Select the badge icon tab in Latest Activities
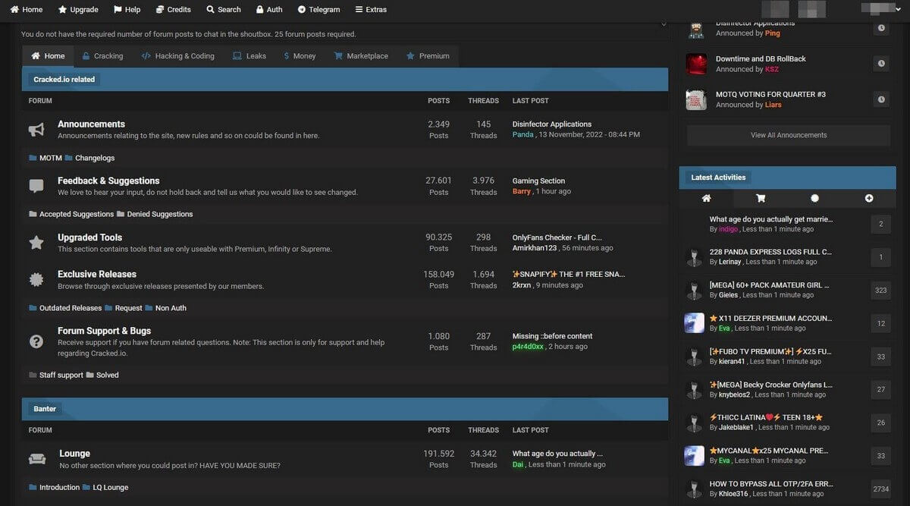This screenshot has width=910, height=506. pyautogui.click(x=814, y=198)
